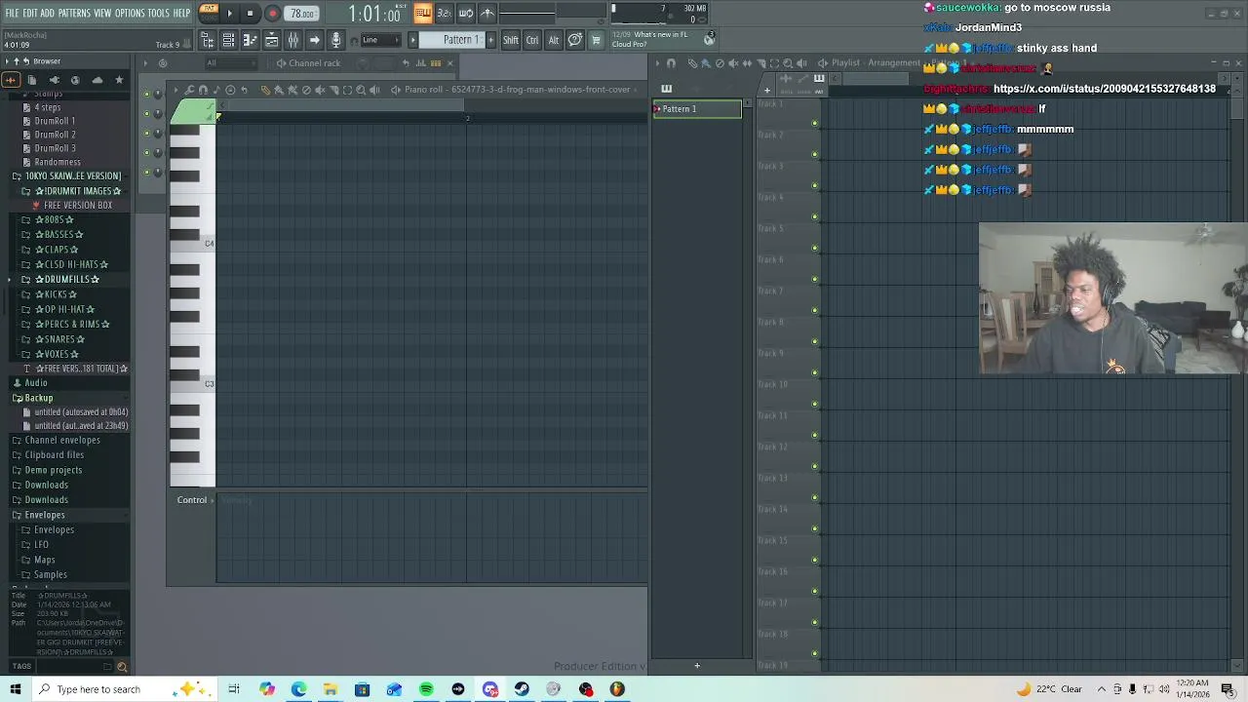Click the plus button next to Pattern 1
The width and height of the screenshot is (1248, 702).
[x=490, y=40]
